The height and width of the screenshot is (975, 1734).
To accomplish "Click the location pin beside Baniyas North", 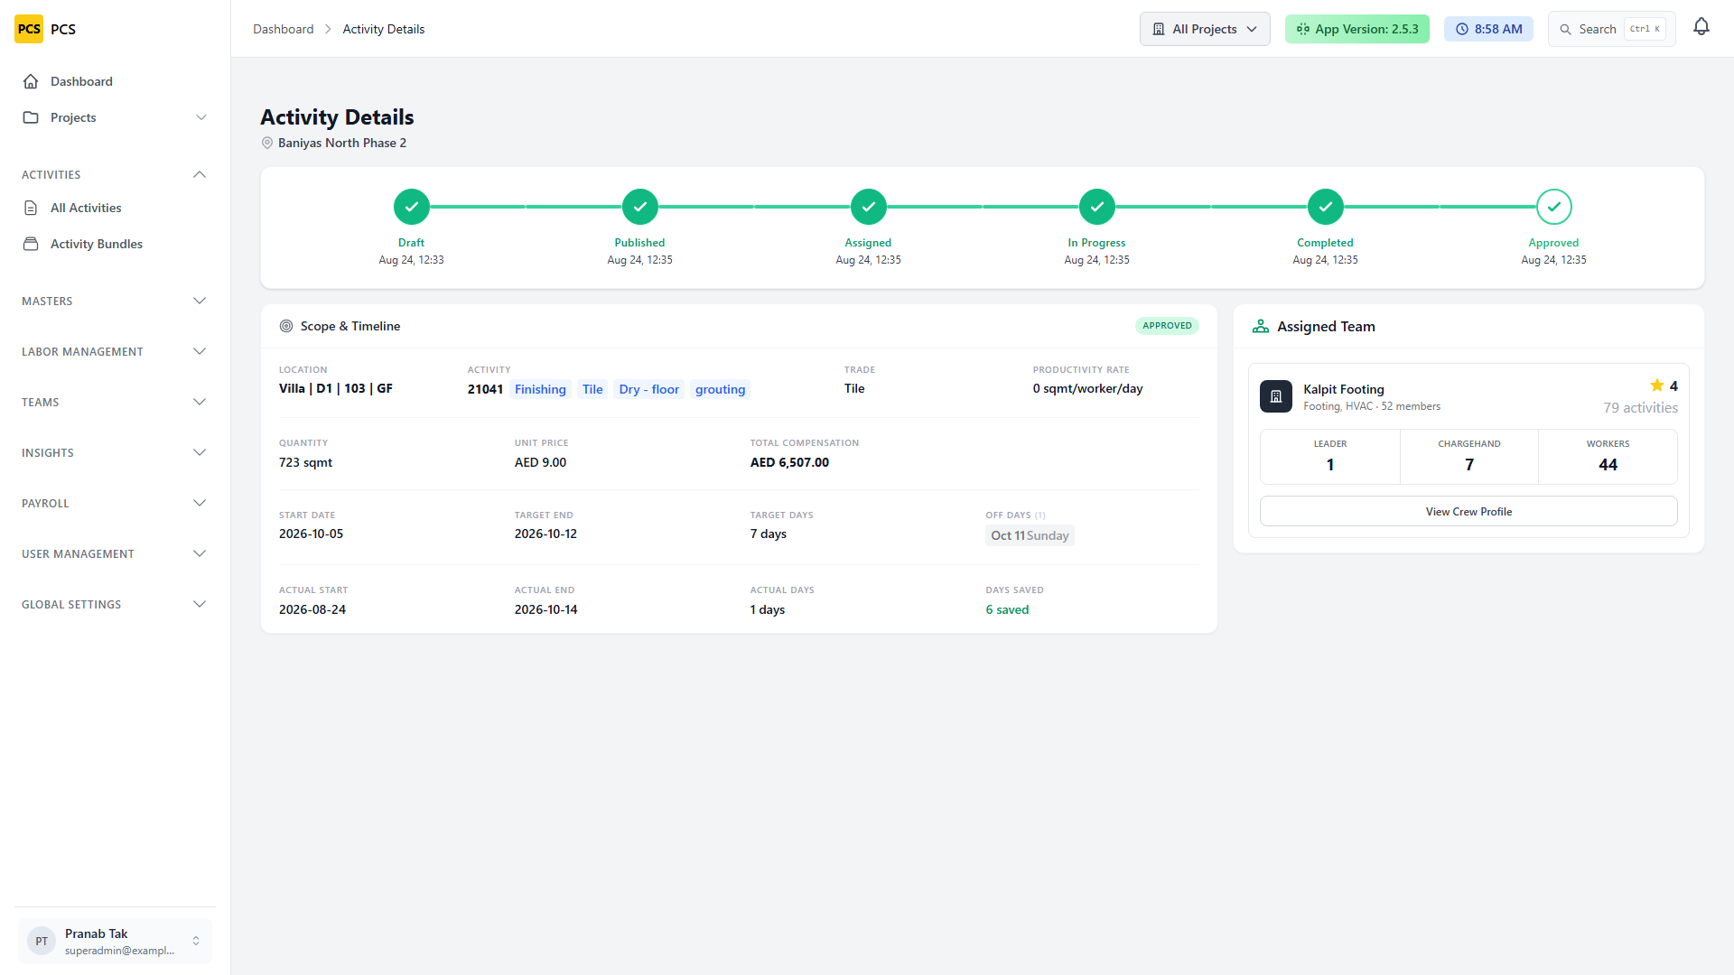I will click(x=267, y=143).
